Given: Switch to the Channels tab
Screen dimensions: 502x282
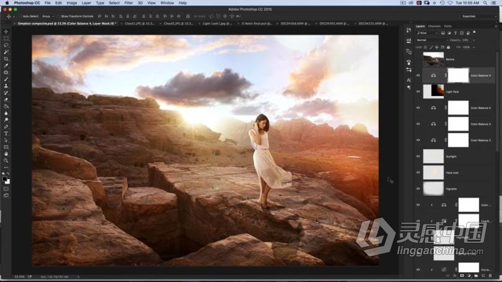Looking at the screenshot, I should (434, 26).
